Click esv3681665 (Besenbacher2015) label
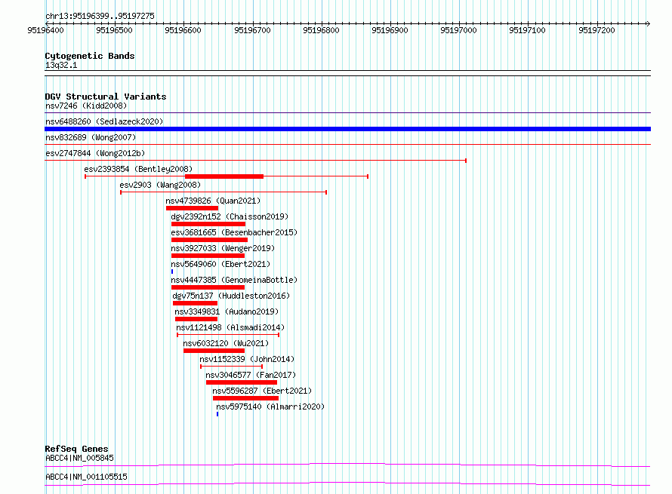672x494 pixels. coord(234,232)
